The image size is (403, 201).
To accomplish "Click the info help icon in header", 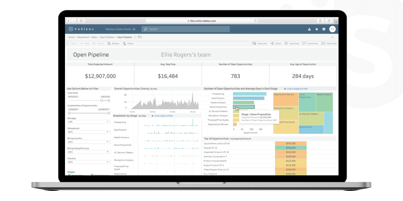I will [324, 29].
